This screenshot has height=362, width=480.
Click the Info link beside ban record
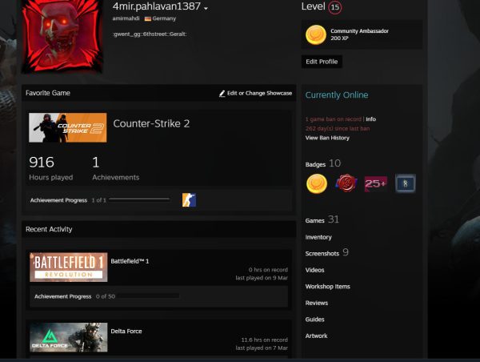[370, 119]
